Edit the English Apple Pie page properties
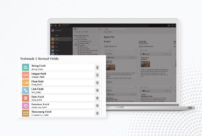 107,46
